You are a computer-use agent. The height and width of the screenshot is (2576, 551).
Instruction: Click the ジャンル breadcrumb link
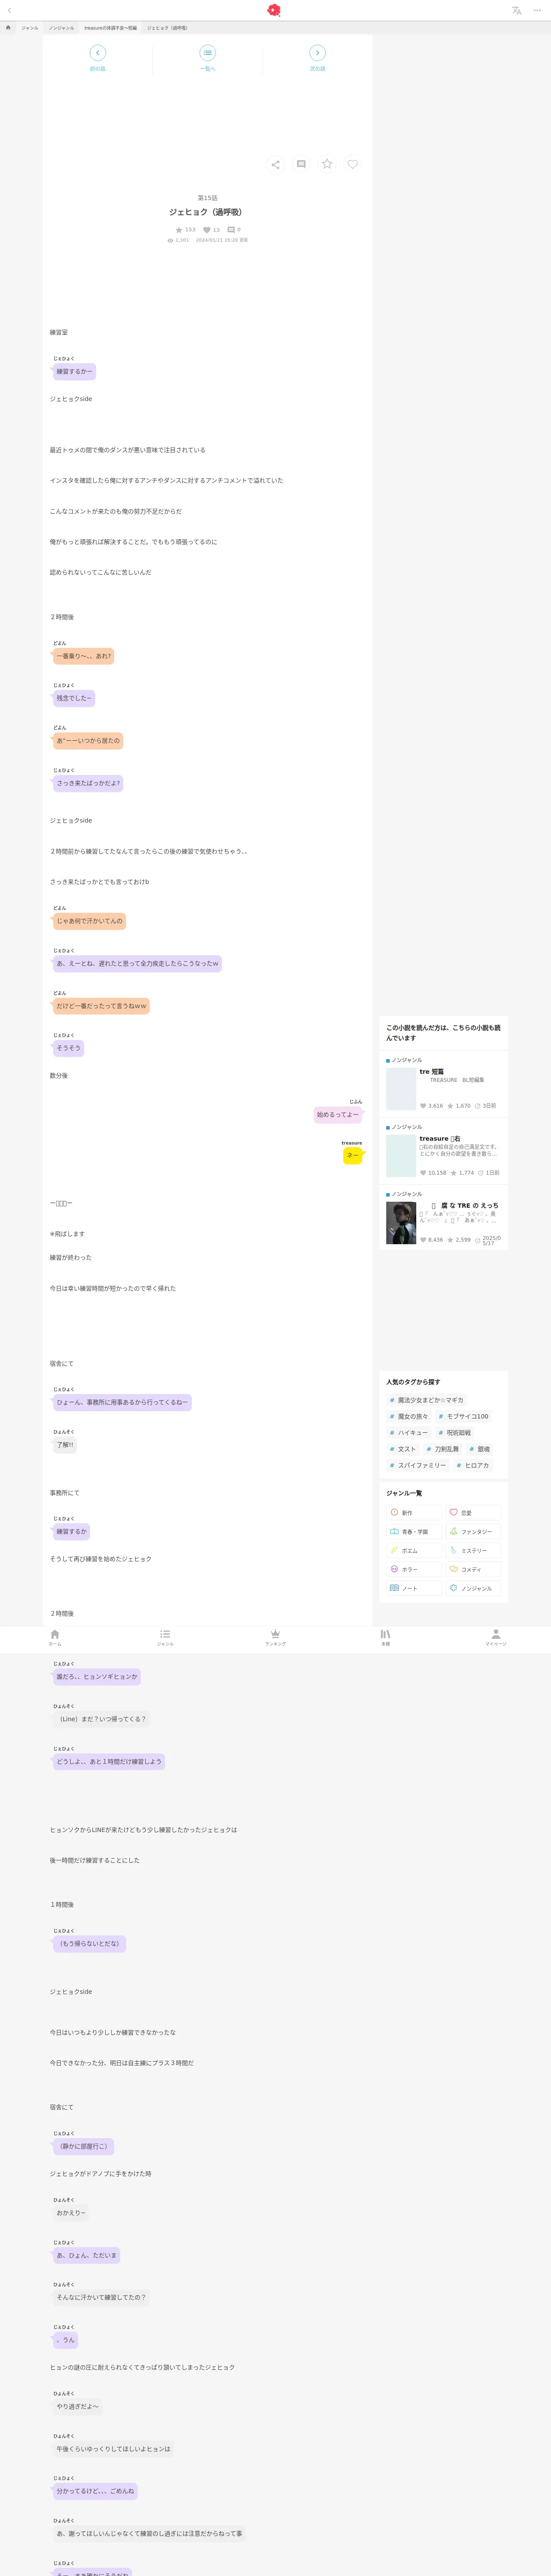point(30,28)
